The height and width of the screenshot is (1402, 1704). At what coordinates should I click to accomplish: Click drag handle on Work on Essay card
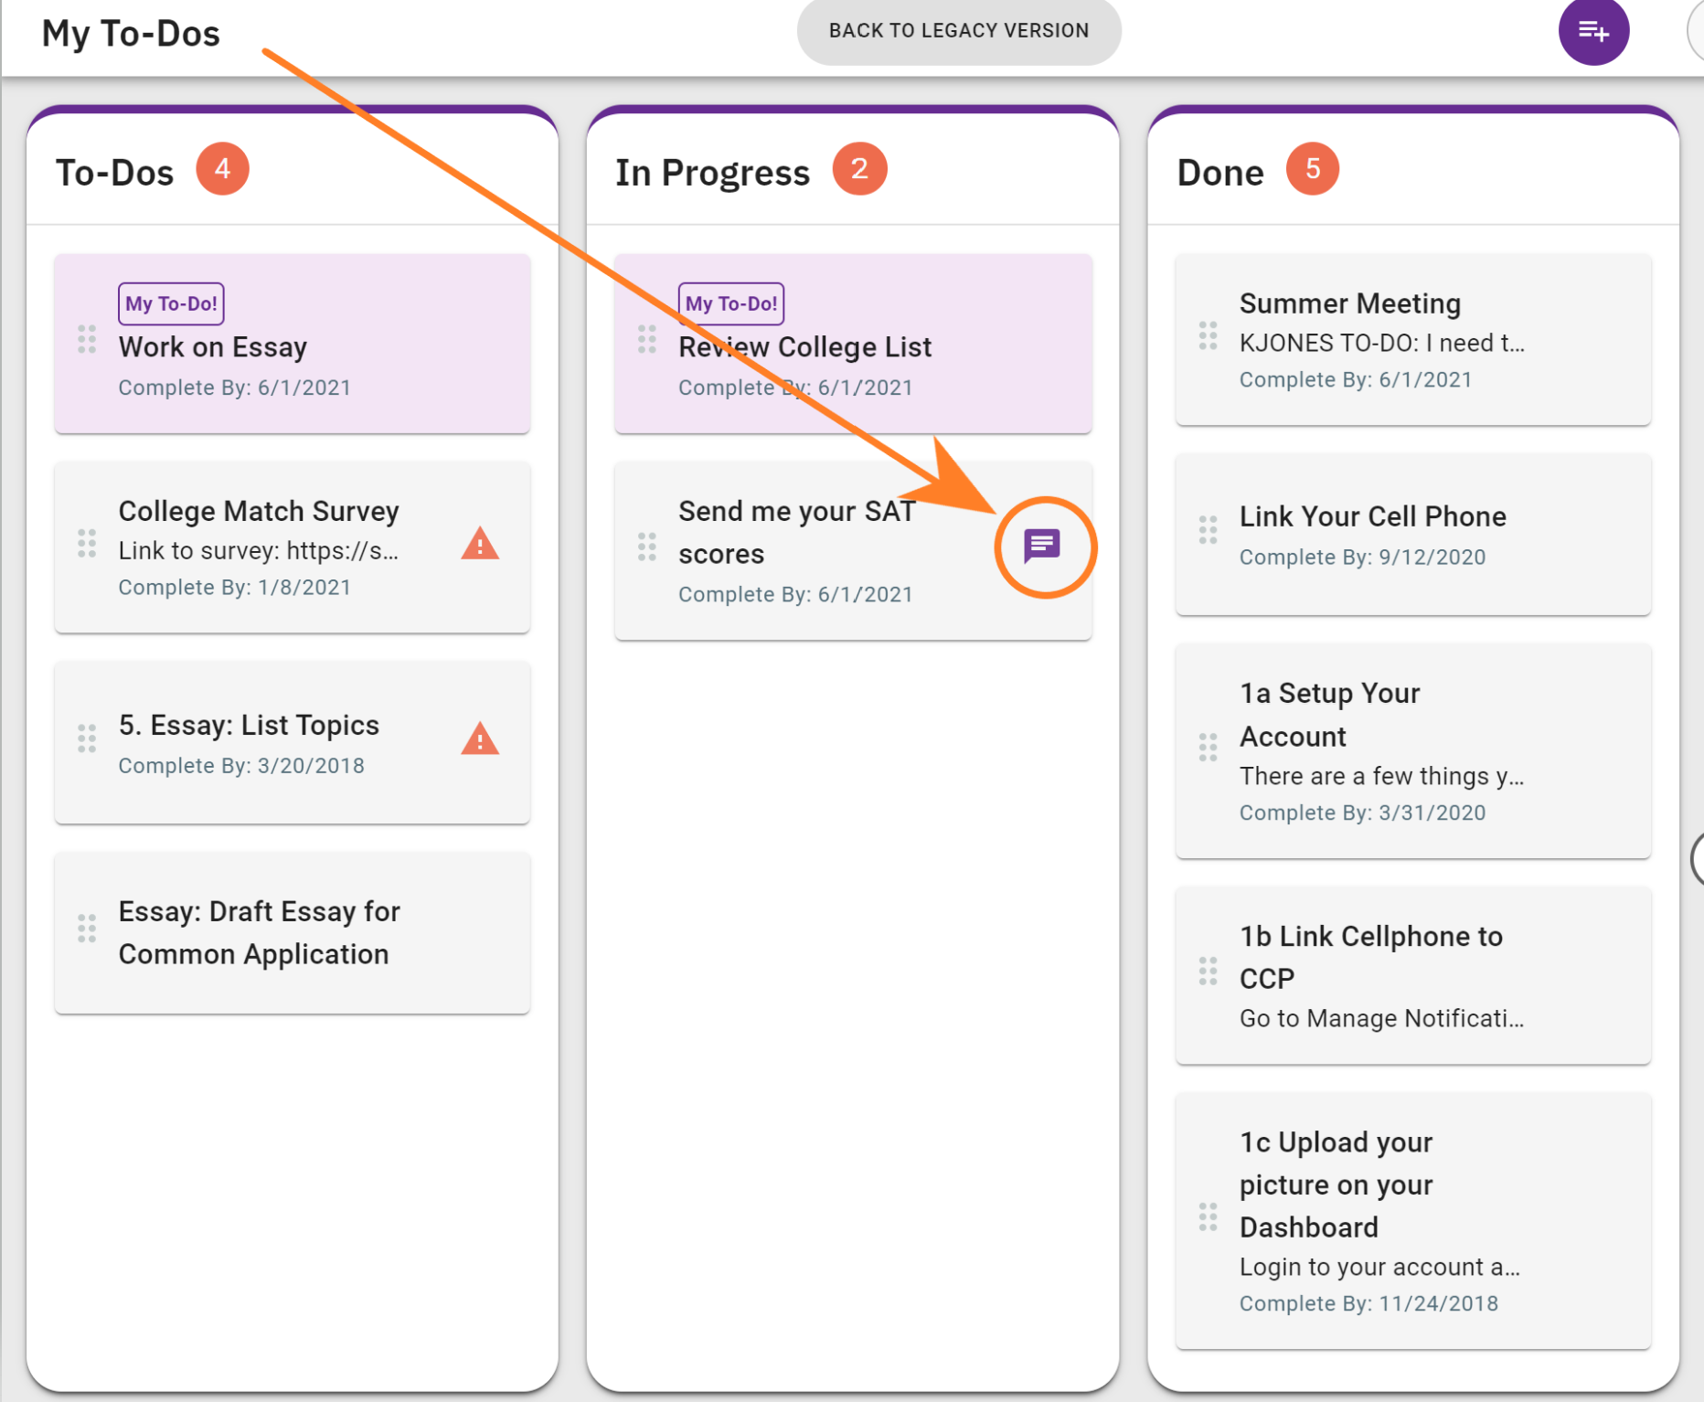[x=87, y=339]
